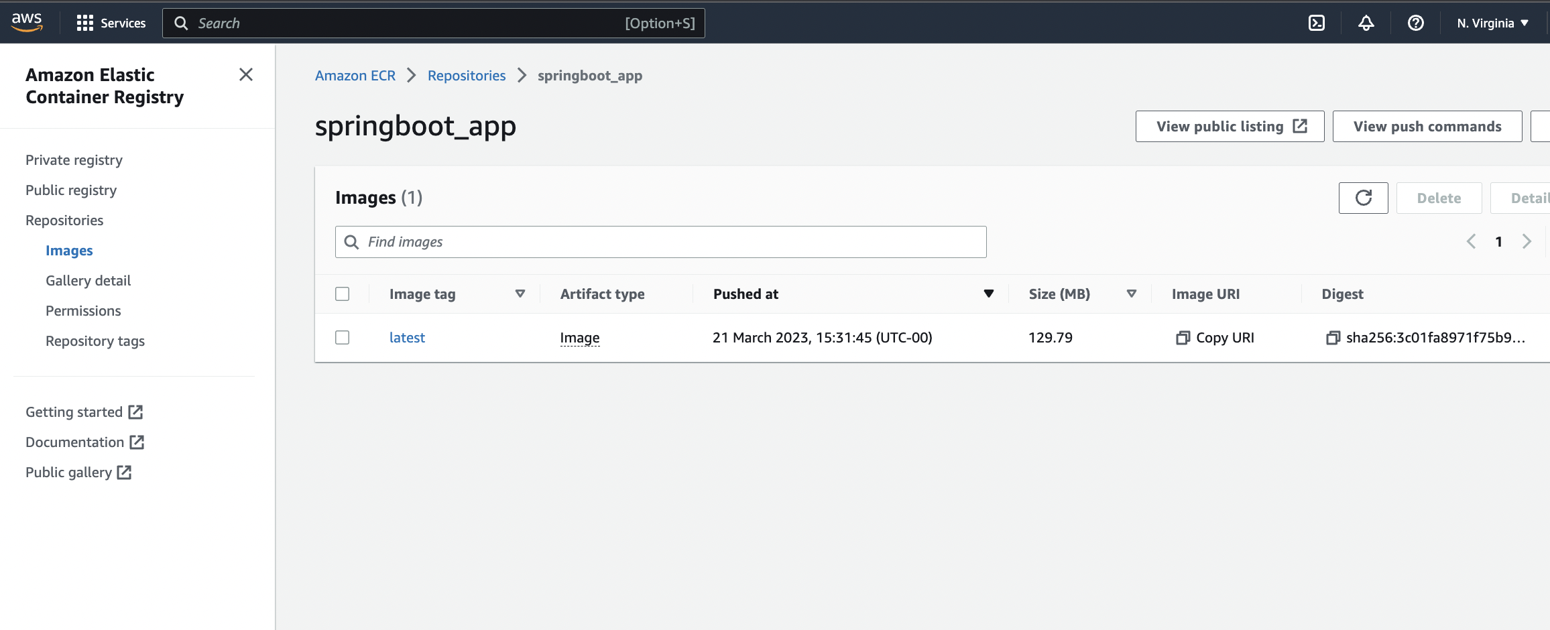1550x630 pixels.
Task: Switch to the Permissions section
Action: coord(83,310)
